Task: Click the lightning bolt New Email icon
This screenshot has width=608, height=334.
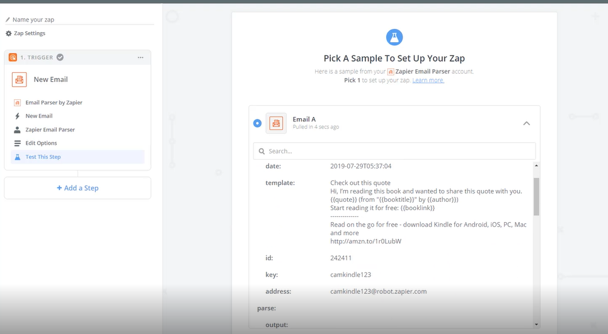Action: click(x=17, y=116)
